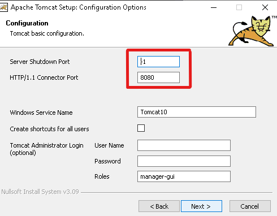Continue setup with the Next button
This screenshot has height=216, width=277.
[201, 206]
